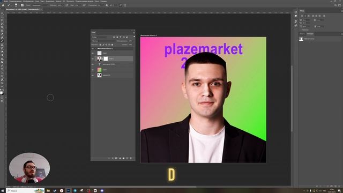Viewport: 343px width, 193px height.
Task: Create new layer icon at panel bottom
Action: tap(127, 158)
